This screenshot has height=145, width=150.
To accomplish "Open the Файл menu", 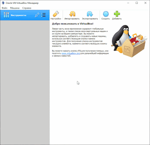I will pyautogui.click(x=4, y=8).
